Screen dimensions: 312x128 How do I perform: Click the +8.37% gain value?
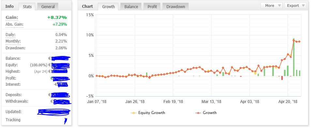pyautogui.click(x=57, y=18)
